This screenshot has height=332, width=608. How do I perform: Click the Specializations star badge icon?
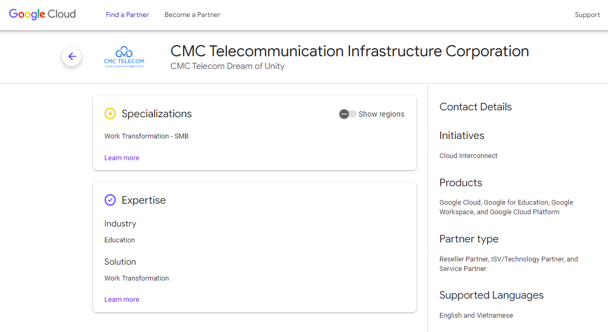tap(110, 113)
